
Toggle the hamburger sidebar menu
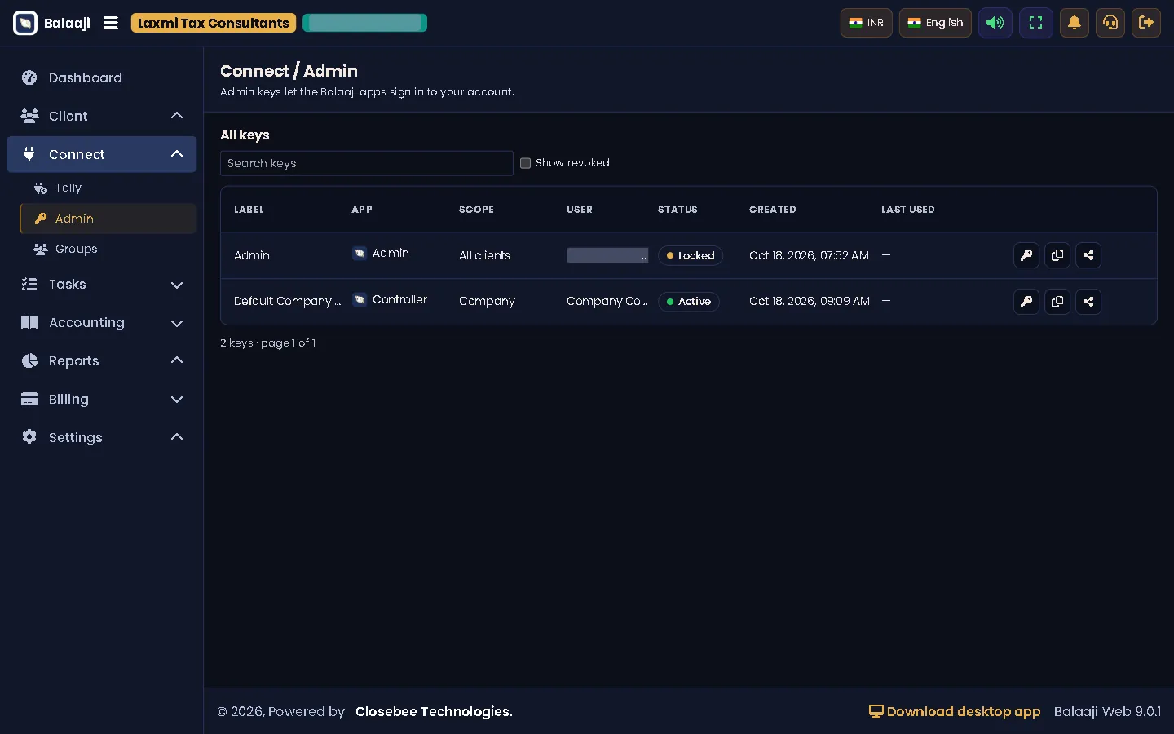(x=111, y=23)
